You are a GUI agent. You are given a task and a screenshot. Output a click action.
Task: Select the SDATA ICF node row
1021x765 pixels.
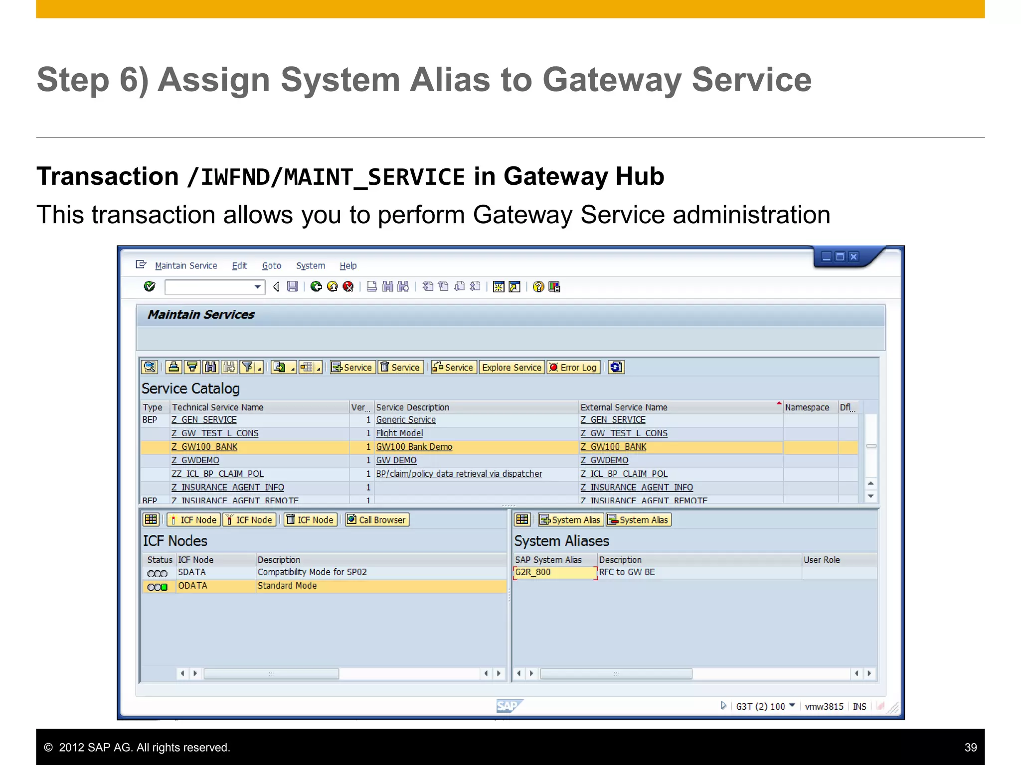324,573
